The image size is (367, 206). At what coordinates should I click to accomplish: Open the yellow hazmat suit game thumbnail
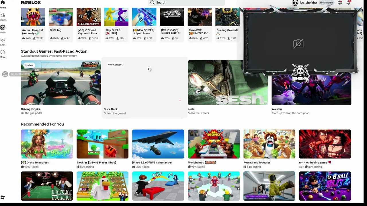point(269,186)
